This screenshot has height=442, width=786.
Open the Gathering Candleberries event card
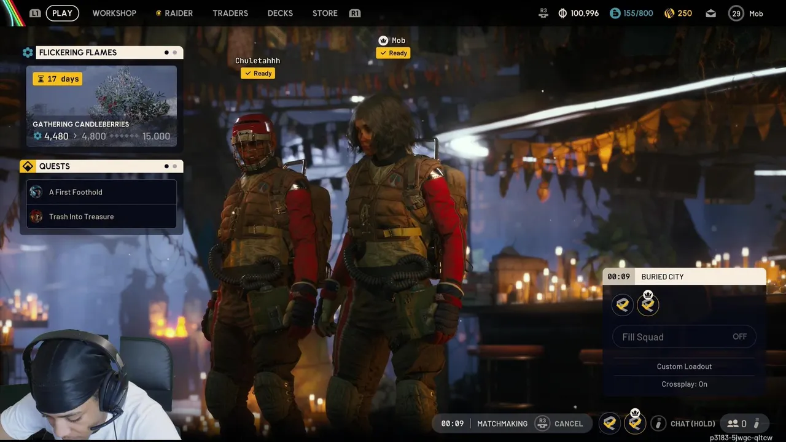pyautogui.click(x=101, y=106)
